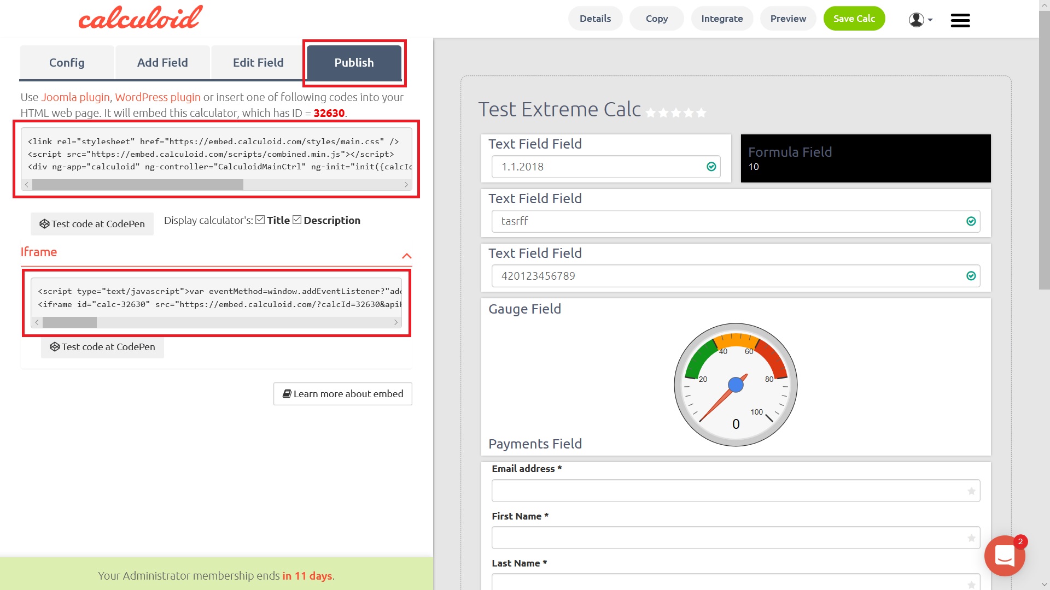Screen dimensions: 1050x590
Task: Collapse the Iframe section chevron
Action: click(x=406, y=256)
